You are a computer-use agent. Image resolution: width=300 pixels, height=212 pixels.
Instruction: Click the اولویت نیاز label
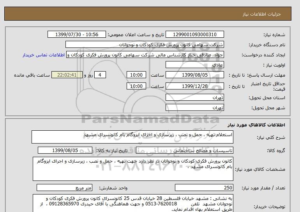274,65
